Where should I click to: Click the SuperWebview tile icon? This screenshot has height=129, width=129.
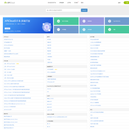pyautogui.click(x=110, y=21)
